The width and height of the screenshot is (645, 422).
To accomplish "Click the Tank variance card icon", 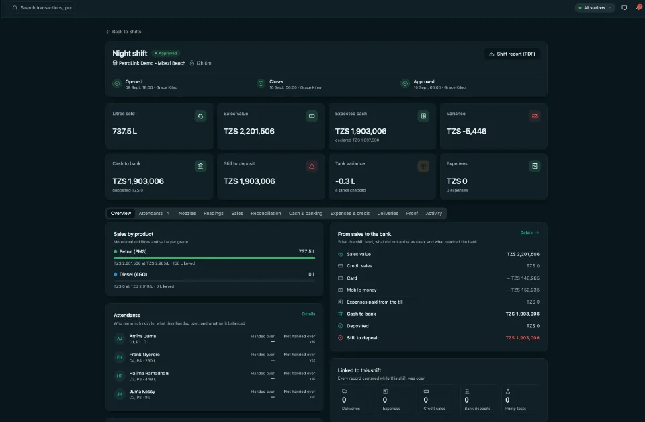I will 423,166.
